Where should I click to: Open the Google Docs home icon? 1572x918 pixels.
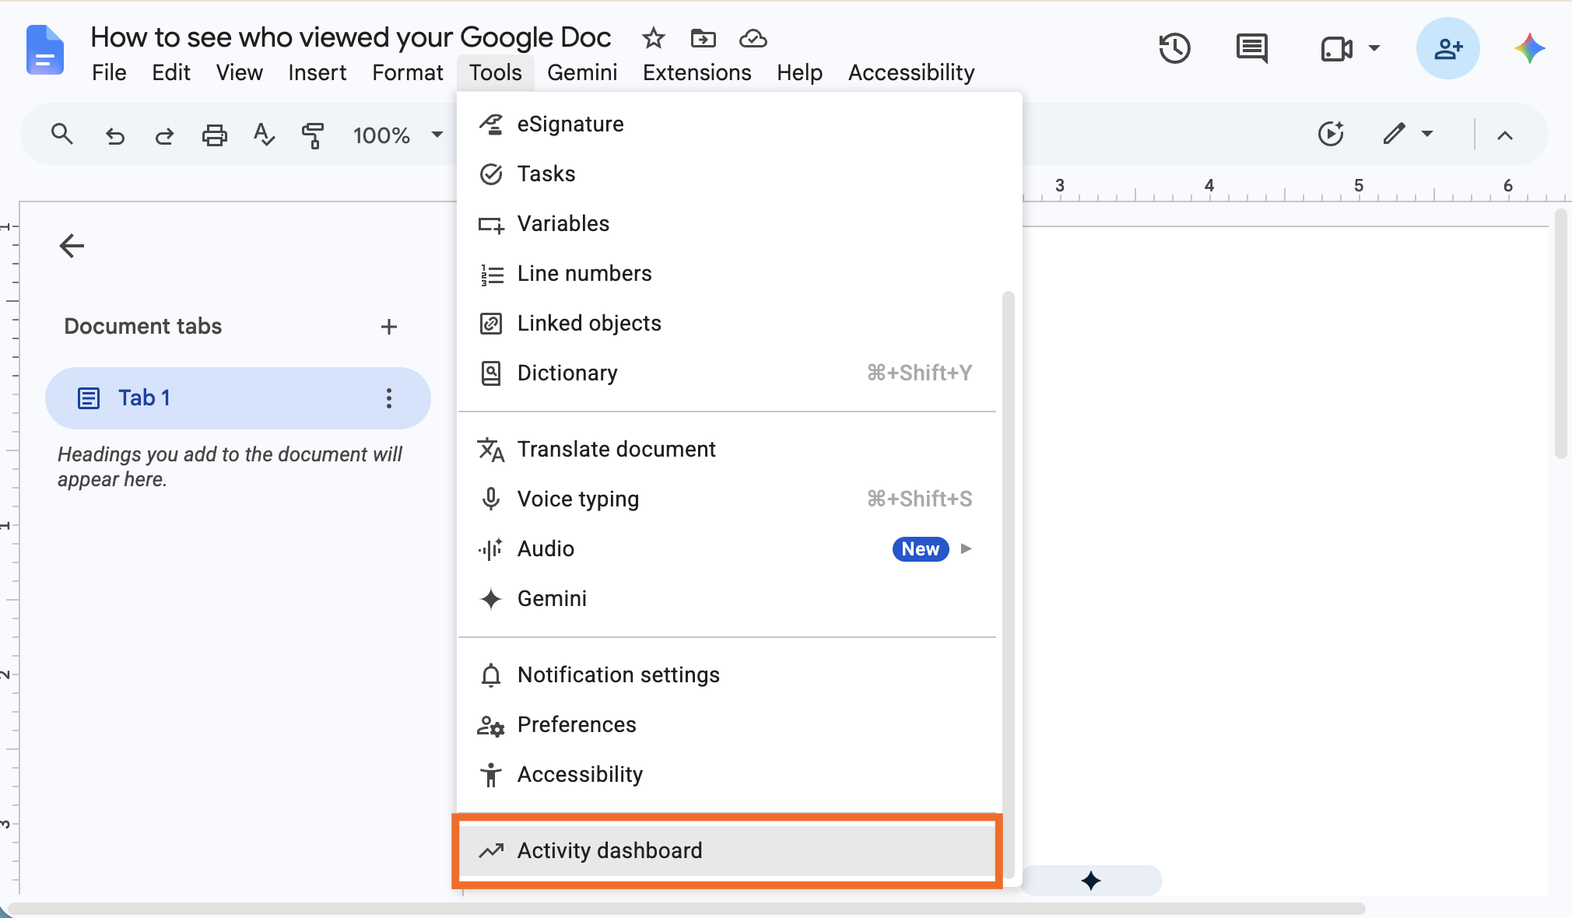tap(45, 50)
